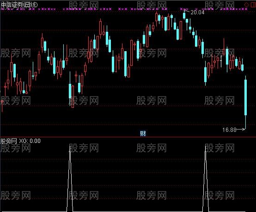Screen dimensions: 256x212
Task: Select the 中信证券(日线) chart title
Action: coord(19,5)
